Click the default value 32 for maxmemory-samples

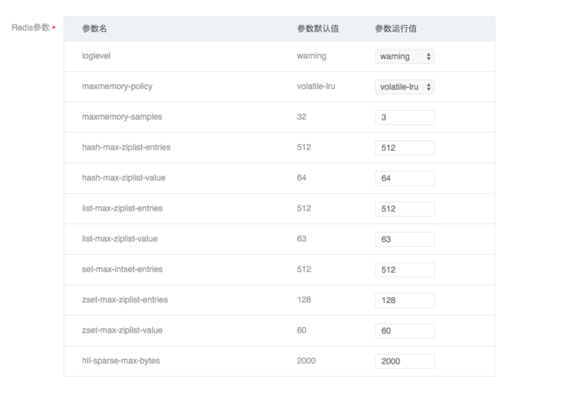(x=302, y=117)
